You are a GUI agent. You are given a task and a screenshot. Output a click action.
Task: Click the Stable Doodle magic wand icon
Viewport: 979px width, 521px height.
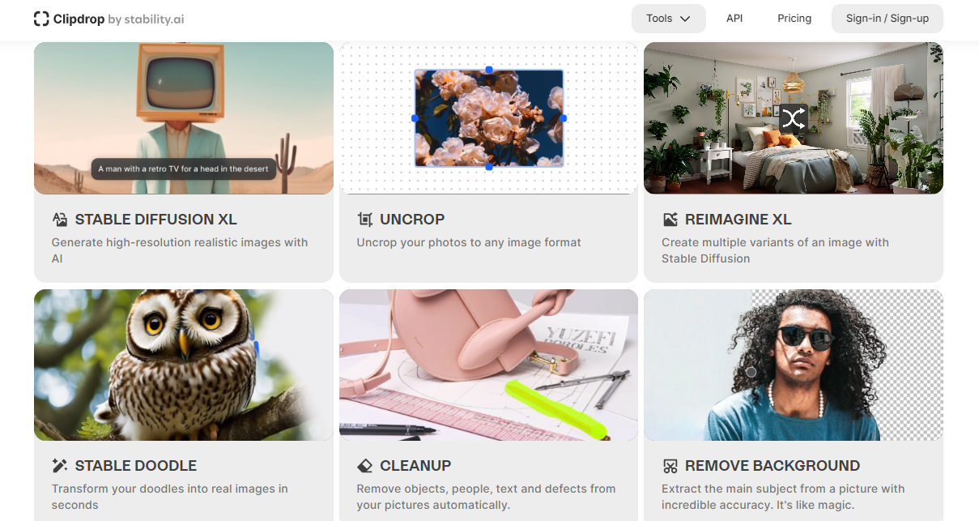pos(60,466)
